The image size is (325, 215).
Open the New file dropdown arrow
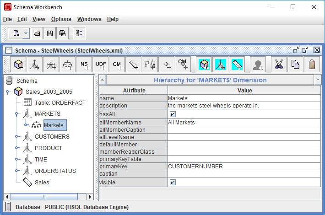pyautogui.click(x=26, y=33)
